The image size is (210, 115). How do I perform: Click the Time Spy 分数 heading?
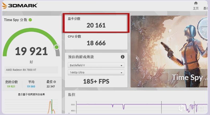pos(16,20)
